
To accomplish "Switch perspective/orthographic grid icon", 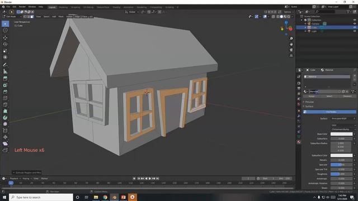I will (291, 56).
